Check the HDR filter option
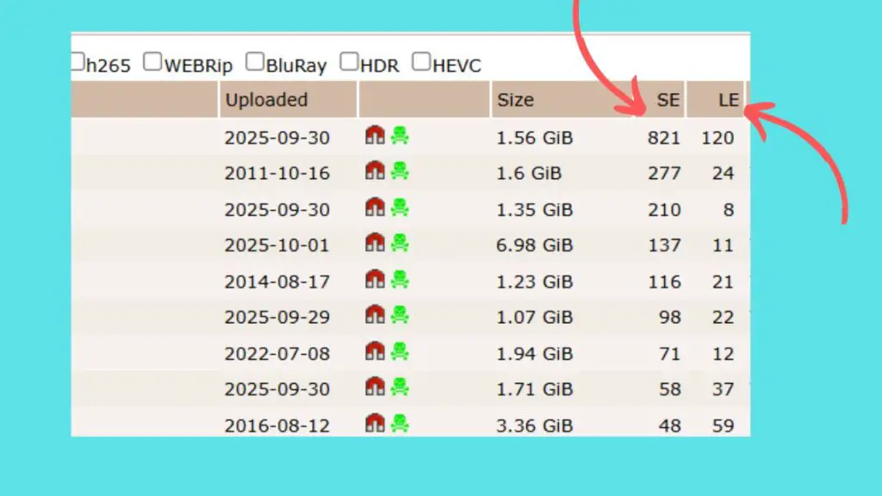This screenshot has height=496, width=882. click(x=349, y=61)
